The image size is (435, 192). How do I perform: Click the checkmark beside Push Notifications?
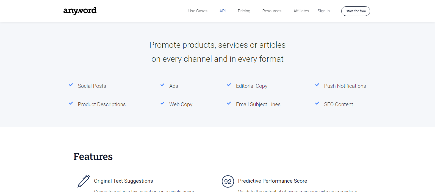pyautogui.click(x=317, y=85)
